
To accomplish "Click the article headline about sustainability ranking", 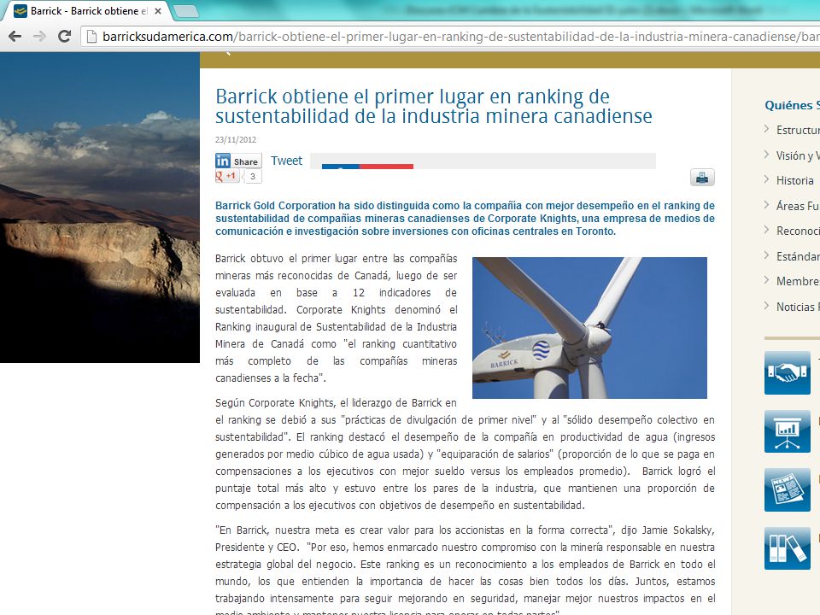I will (434, 106).
